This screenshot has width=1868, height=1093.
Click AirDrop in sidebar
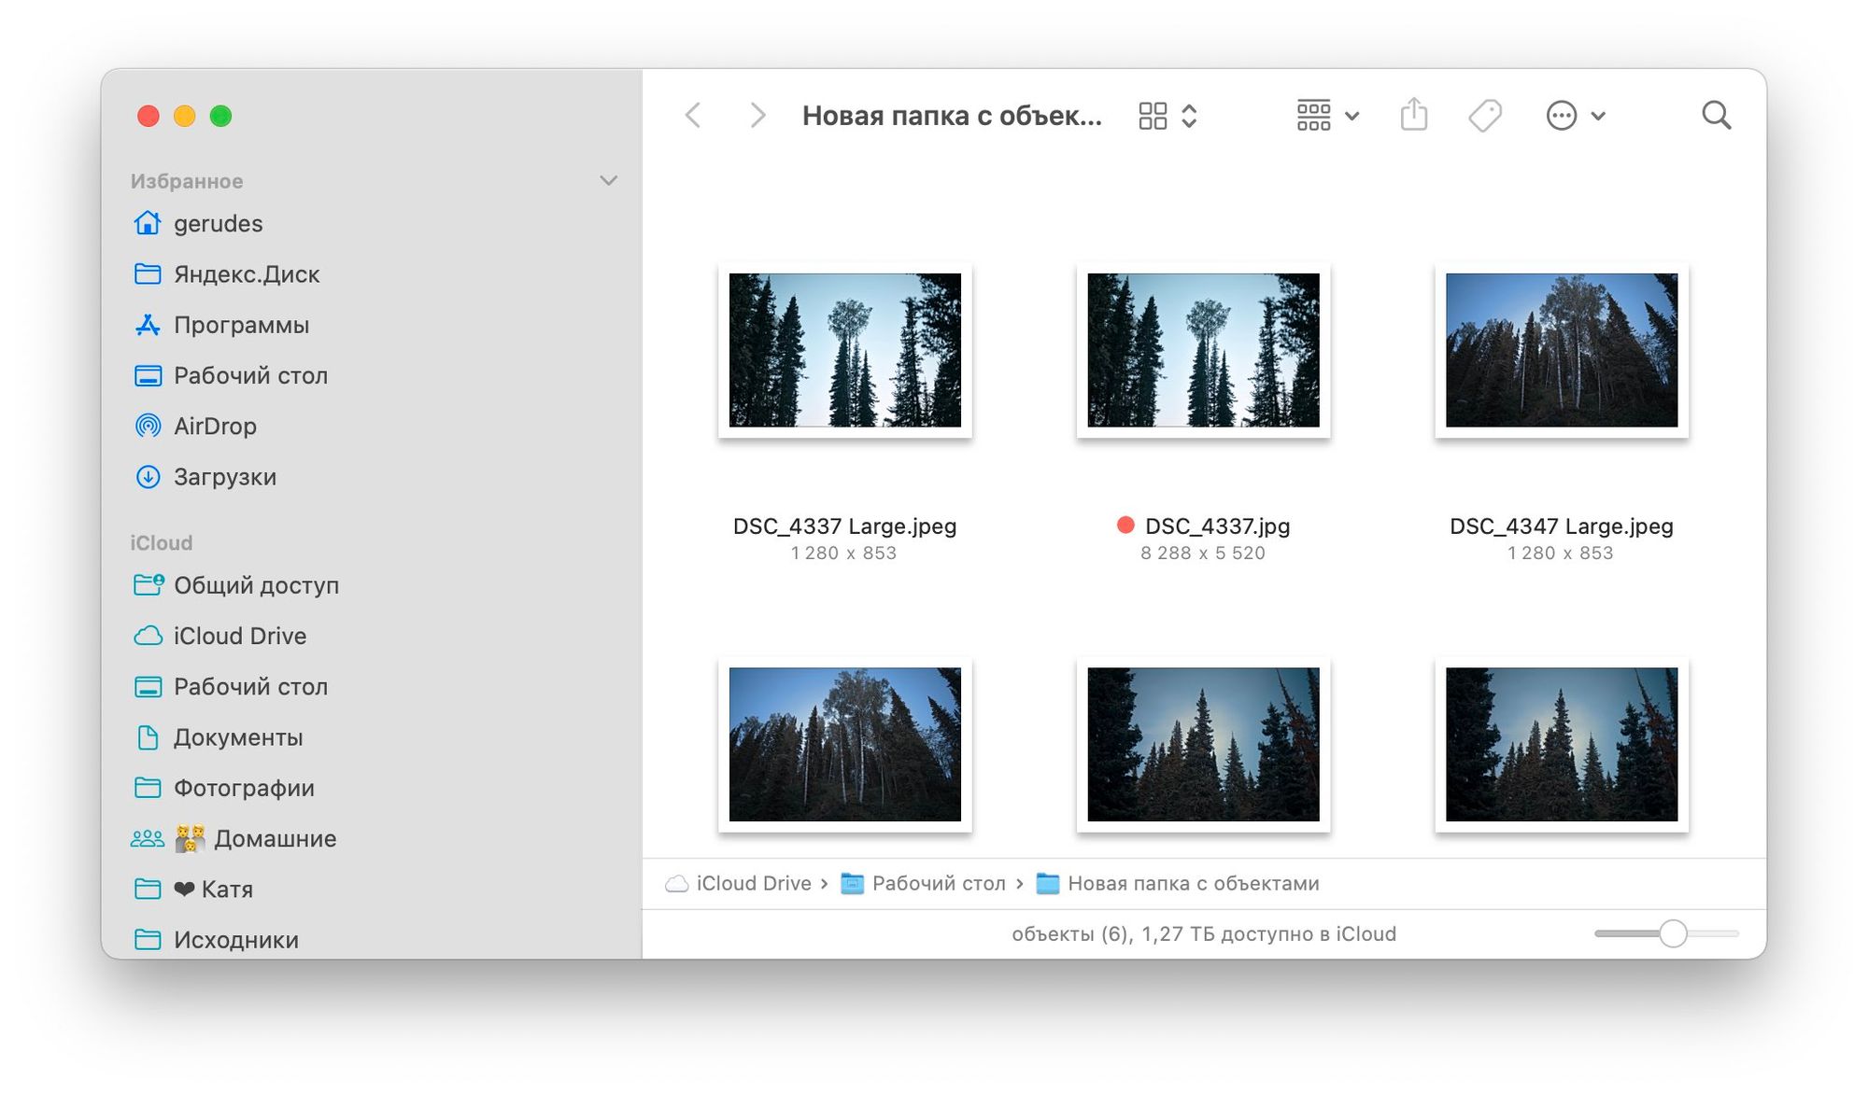tap(214, 426)
